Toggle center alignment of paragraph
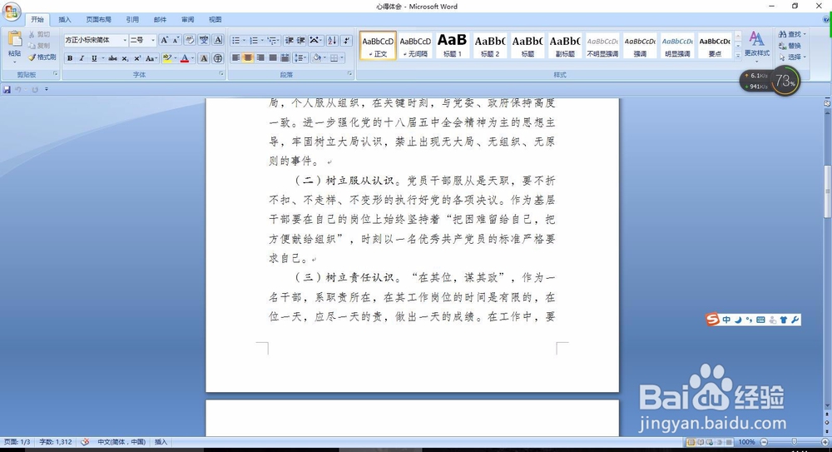The image size is (832, 452). tap(248, 58)
